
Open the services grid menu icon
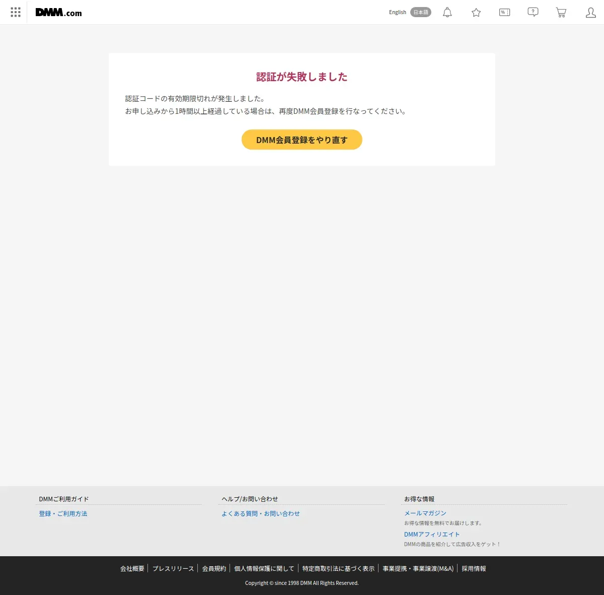point(16,12)
